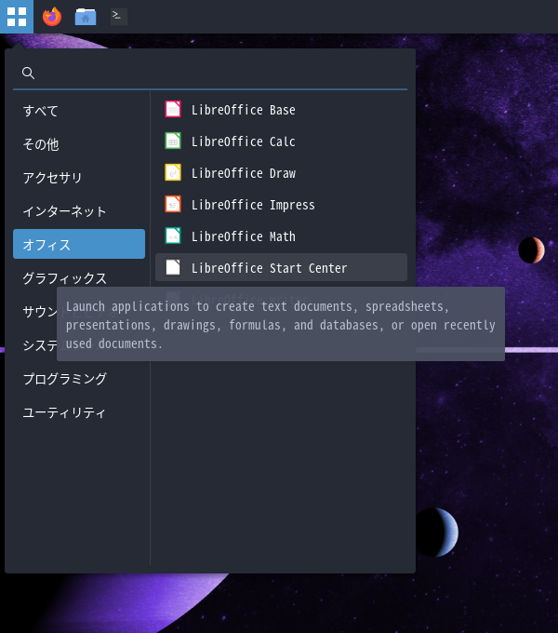The width and height of the screenshot is (558, 633).
Task: Click the LibreOffice Calc icon
Action: coord(173,141)
